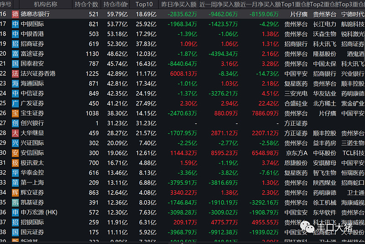Click holding count 1225 in 法兴证券香港 row
Viewport: 365px width, 244px height.
pyautogui.click(x=92, y=74)
